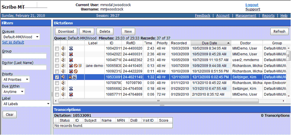Click the speaker icon for dictation 10709790
This screenshot has height=135, width=291.
(64, 83)
